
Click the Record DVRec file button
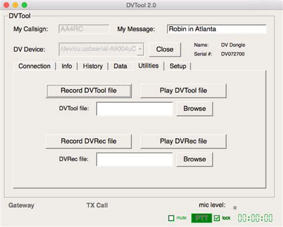[x=88, y=141]
